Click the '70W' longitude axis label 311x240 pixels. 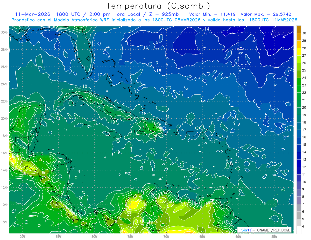tap(166, 237)
